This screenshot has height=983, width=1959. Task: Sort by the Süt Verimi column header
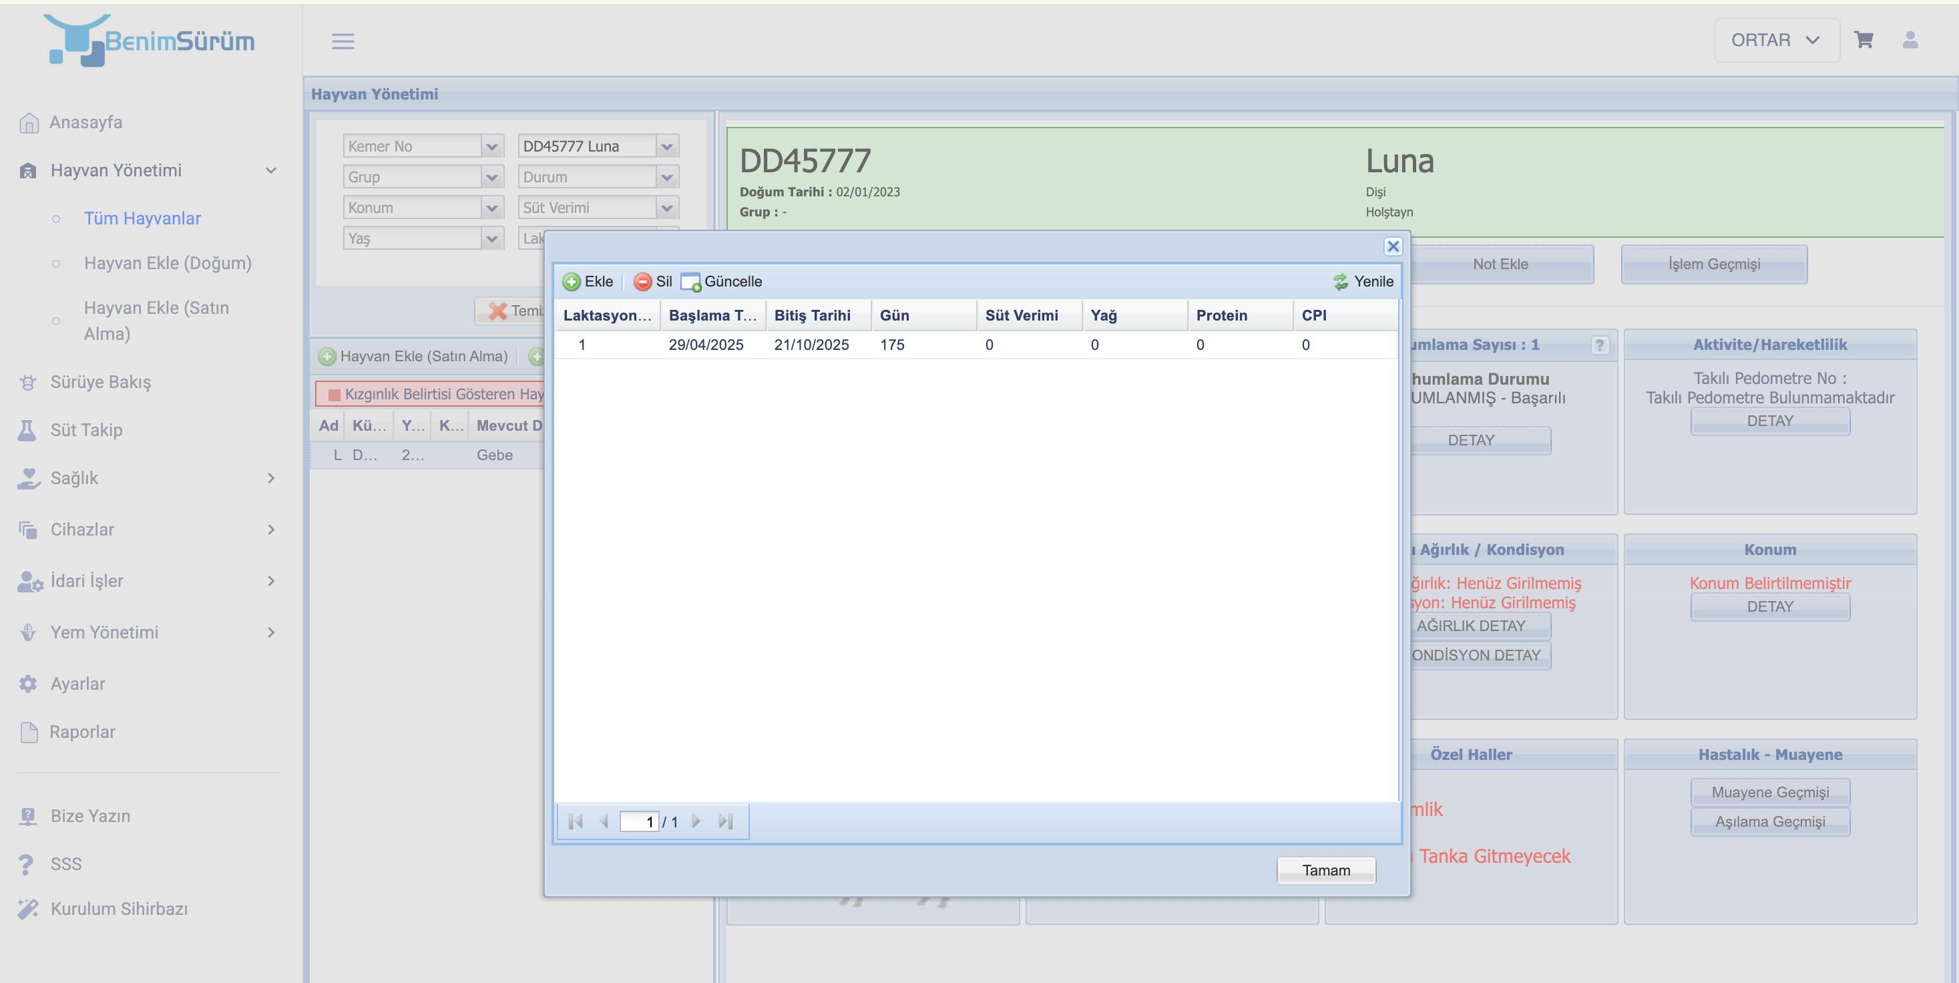pyautogui.click(x=1022, y=315)
